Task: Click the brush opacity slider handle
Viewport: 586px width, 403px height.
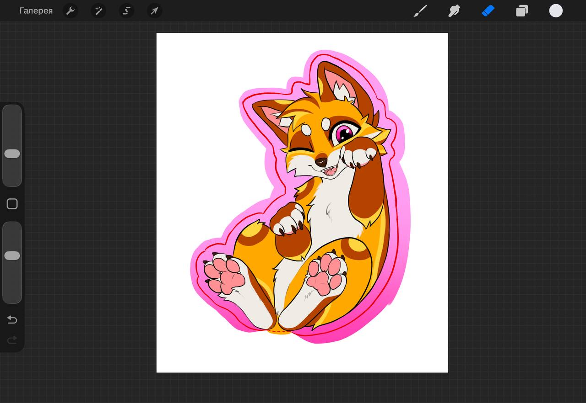Action: (x=12, y=255)
